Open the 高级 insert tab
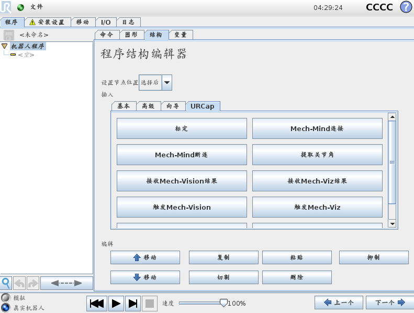The width and height of the screenshot is (414, 313). 148,106
